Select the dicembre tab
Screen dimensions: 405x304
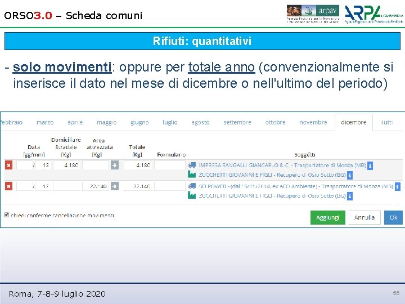tap(354, 122)
